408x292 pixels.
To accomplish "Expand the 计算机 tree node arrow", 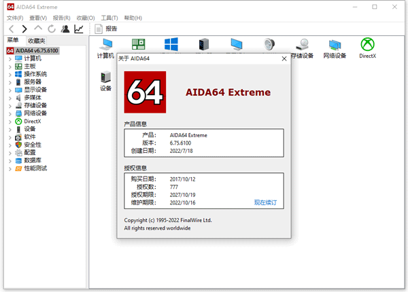I will pyautogui.click(x=10, y=59).
